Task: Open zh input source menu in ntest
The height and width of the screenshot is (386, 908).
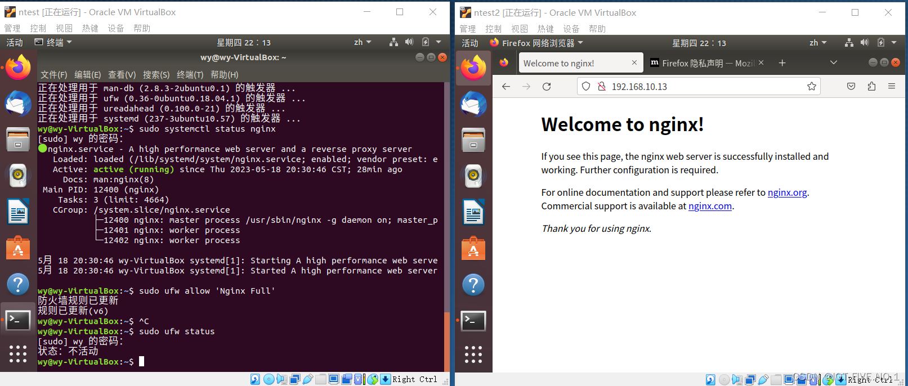Action: (363, 42)
